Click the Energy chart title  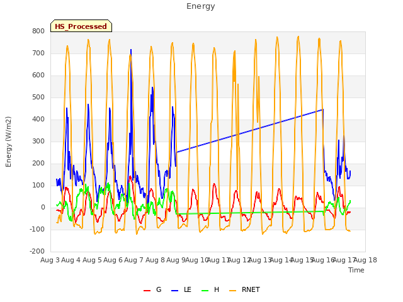tap(201, 6)
